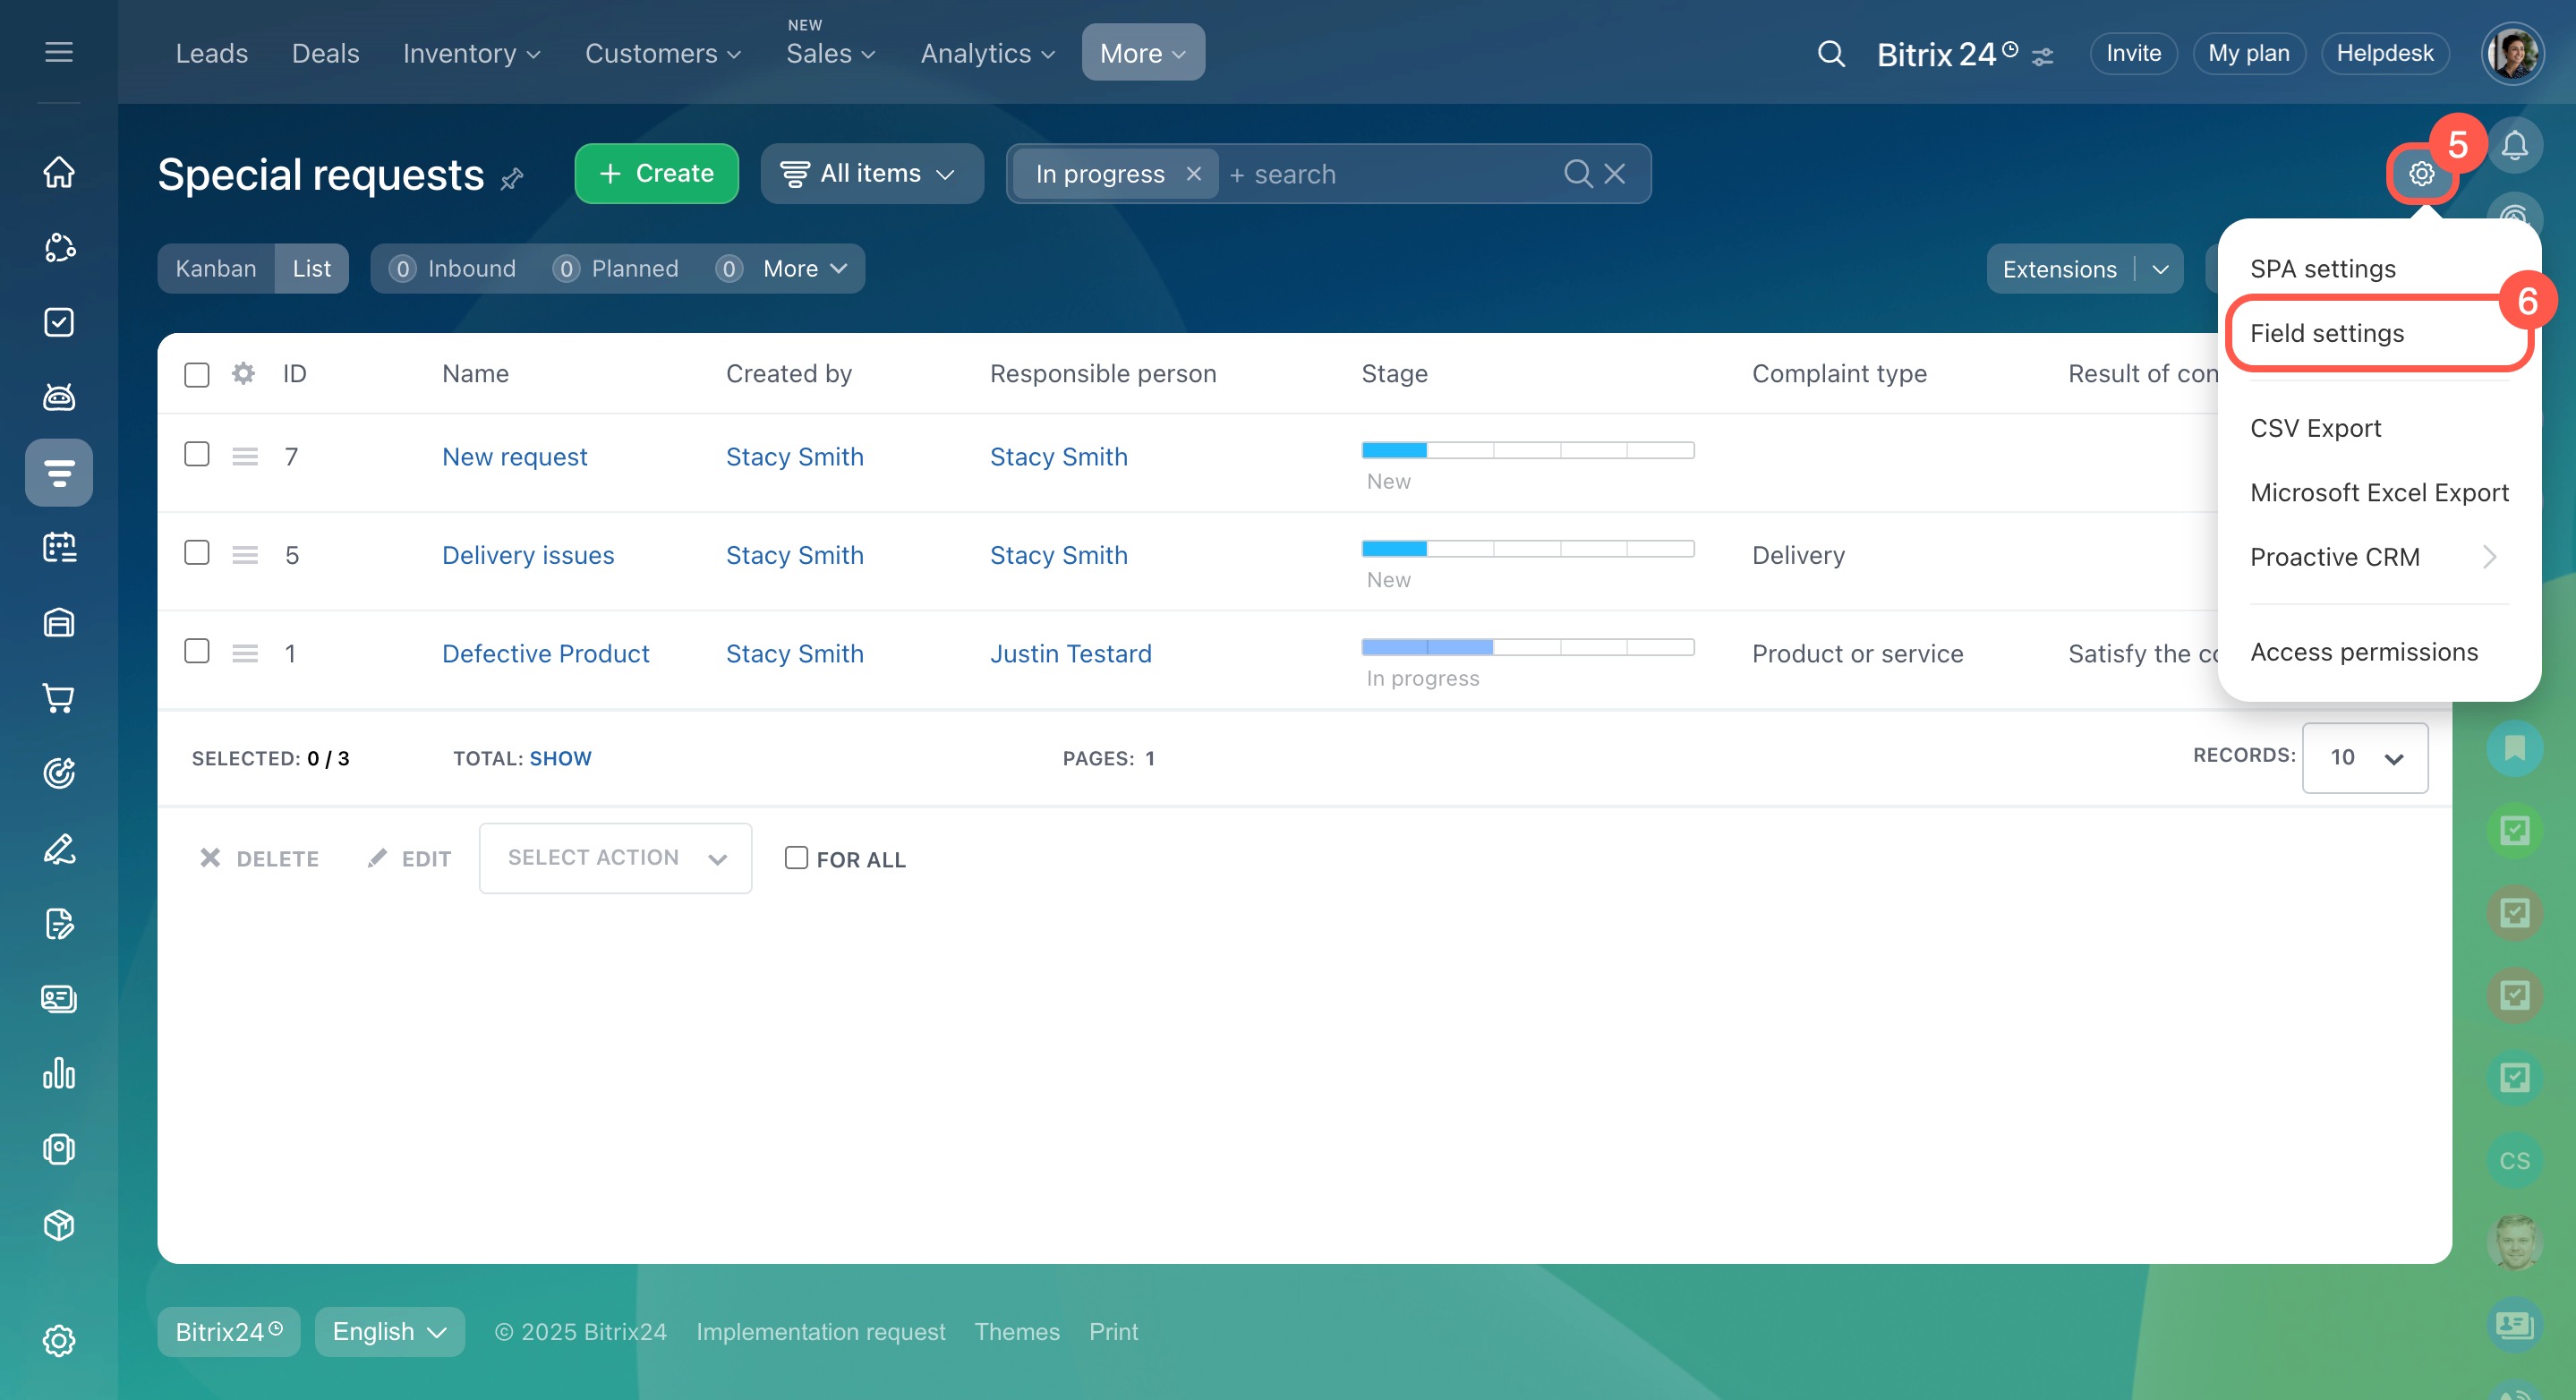Screen dimensions: 2576x1400
Task: Enable the FOR ALL checkbox
Action: (x=796, y=858)
